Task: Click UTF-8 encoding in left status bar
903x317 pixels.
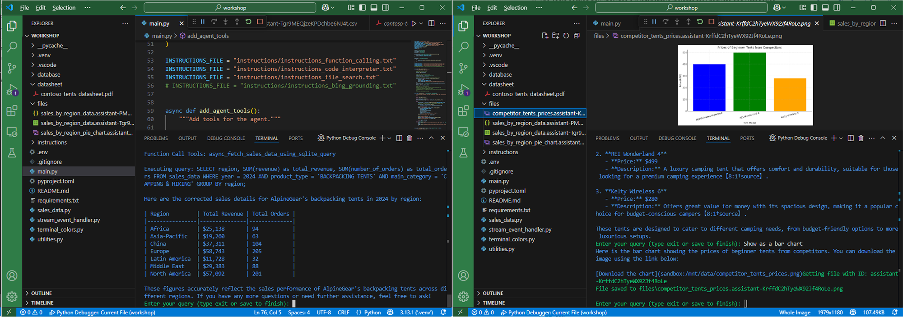Action: coord(324,312)
